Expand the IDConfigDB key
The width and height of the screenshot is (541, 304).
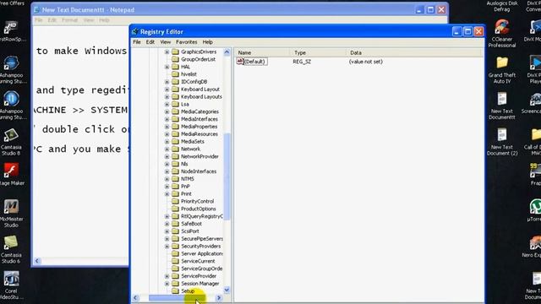tap(167, 82)
